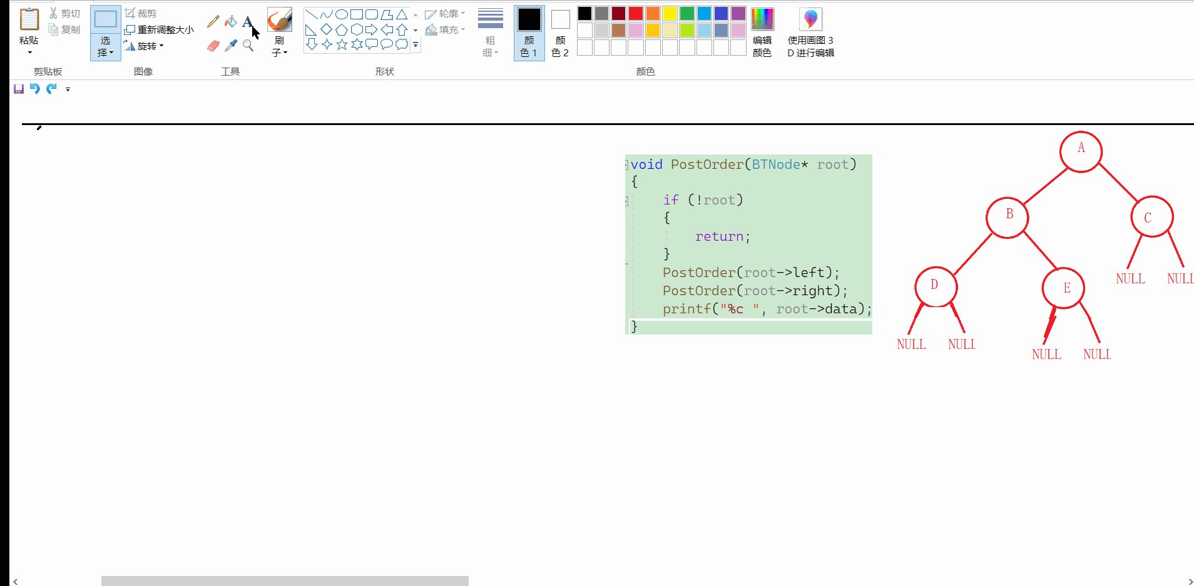Image resolution: width=1194 pixels, height=586 pixels.
Task: Open Edit colors (编辑颜色)
Action: pos(762,33)
